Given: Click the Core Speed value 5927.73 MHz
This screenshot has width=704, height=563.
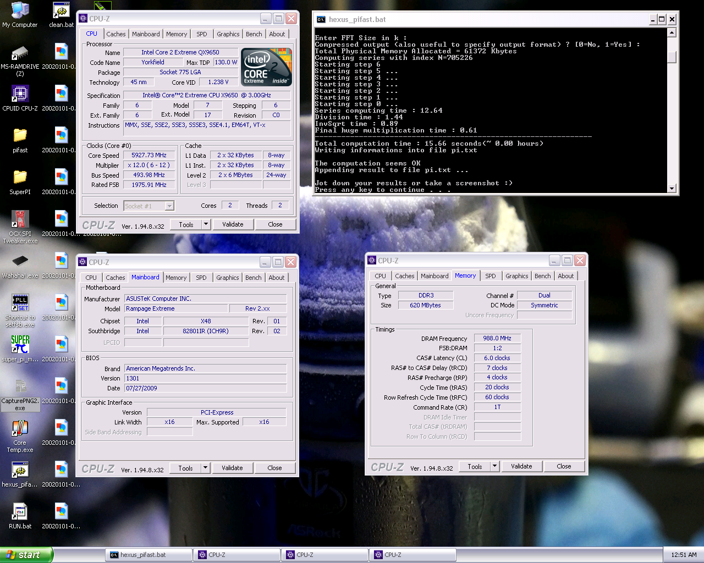Looking at the screenshot, I should (x=149, y=155).
